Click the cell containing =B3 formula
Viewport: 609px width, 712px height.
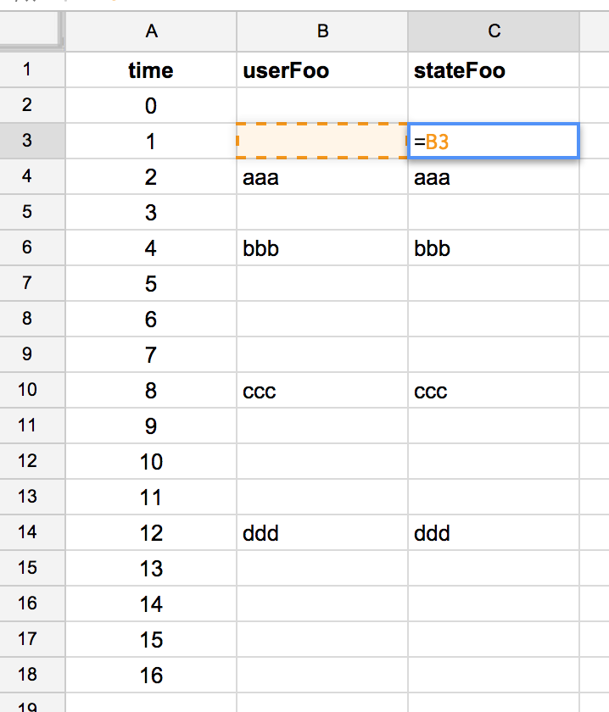[x=494, y=142]
